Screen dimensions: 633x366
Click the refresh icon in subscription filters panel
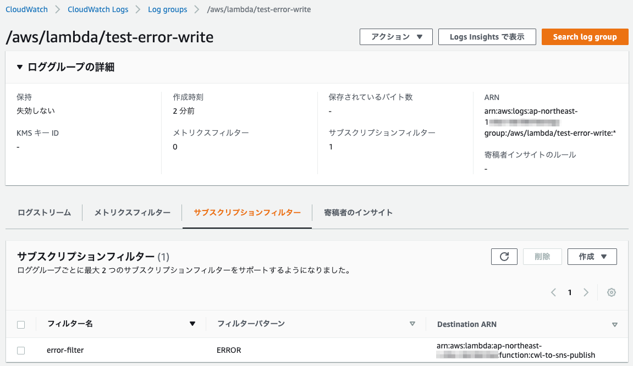[504, 256]
